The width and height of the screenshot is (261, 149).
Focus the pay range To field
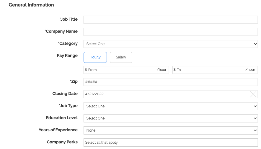click(x=215, y=70)
